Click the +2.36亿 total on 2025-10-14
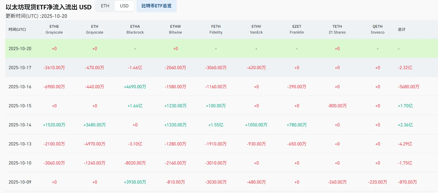This screenshot has height=193, width=438. 405,125
